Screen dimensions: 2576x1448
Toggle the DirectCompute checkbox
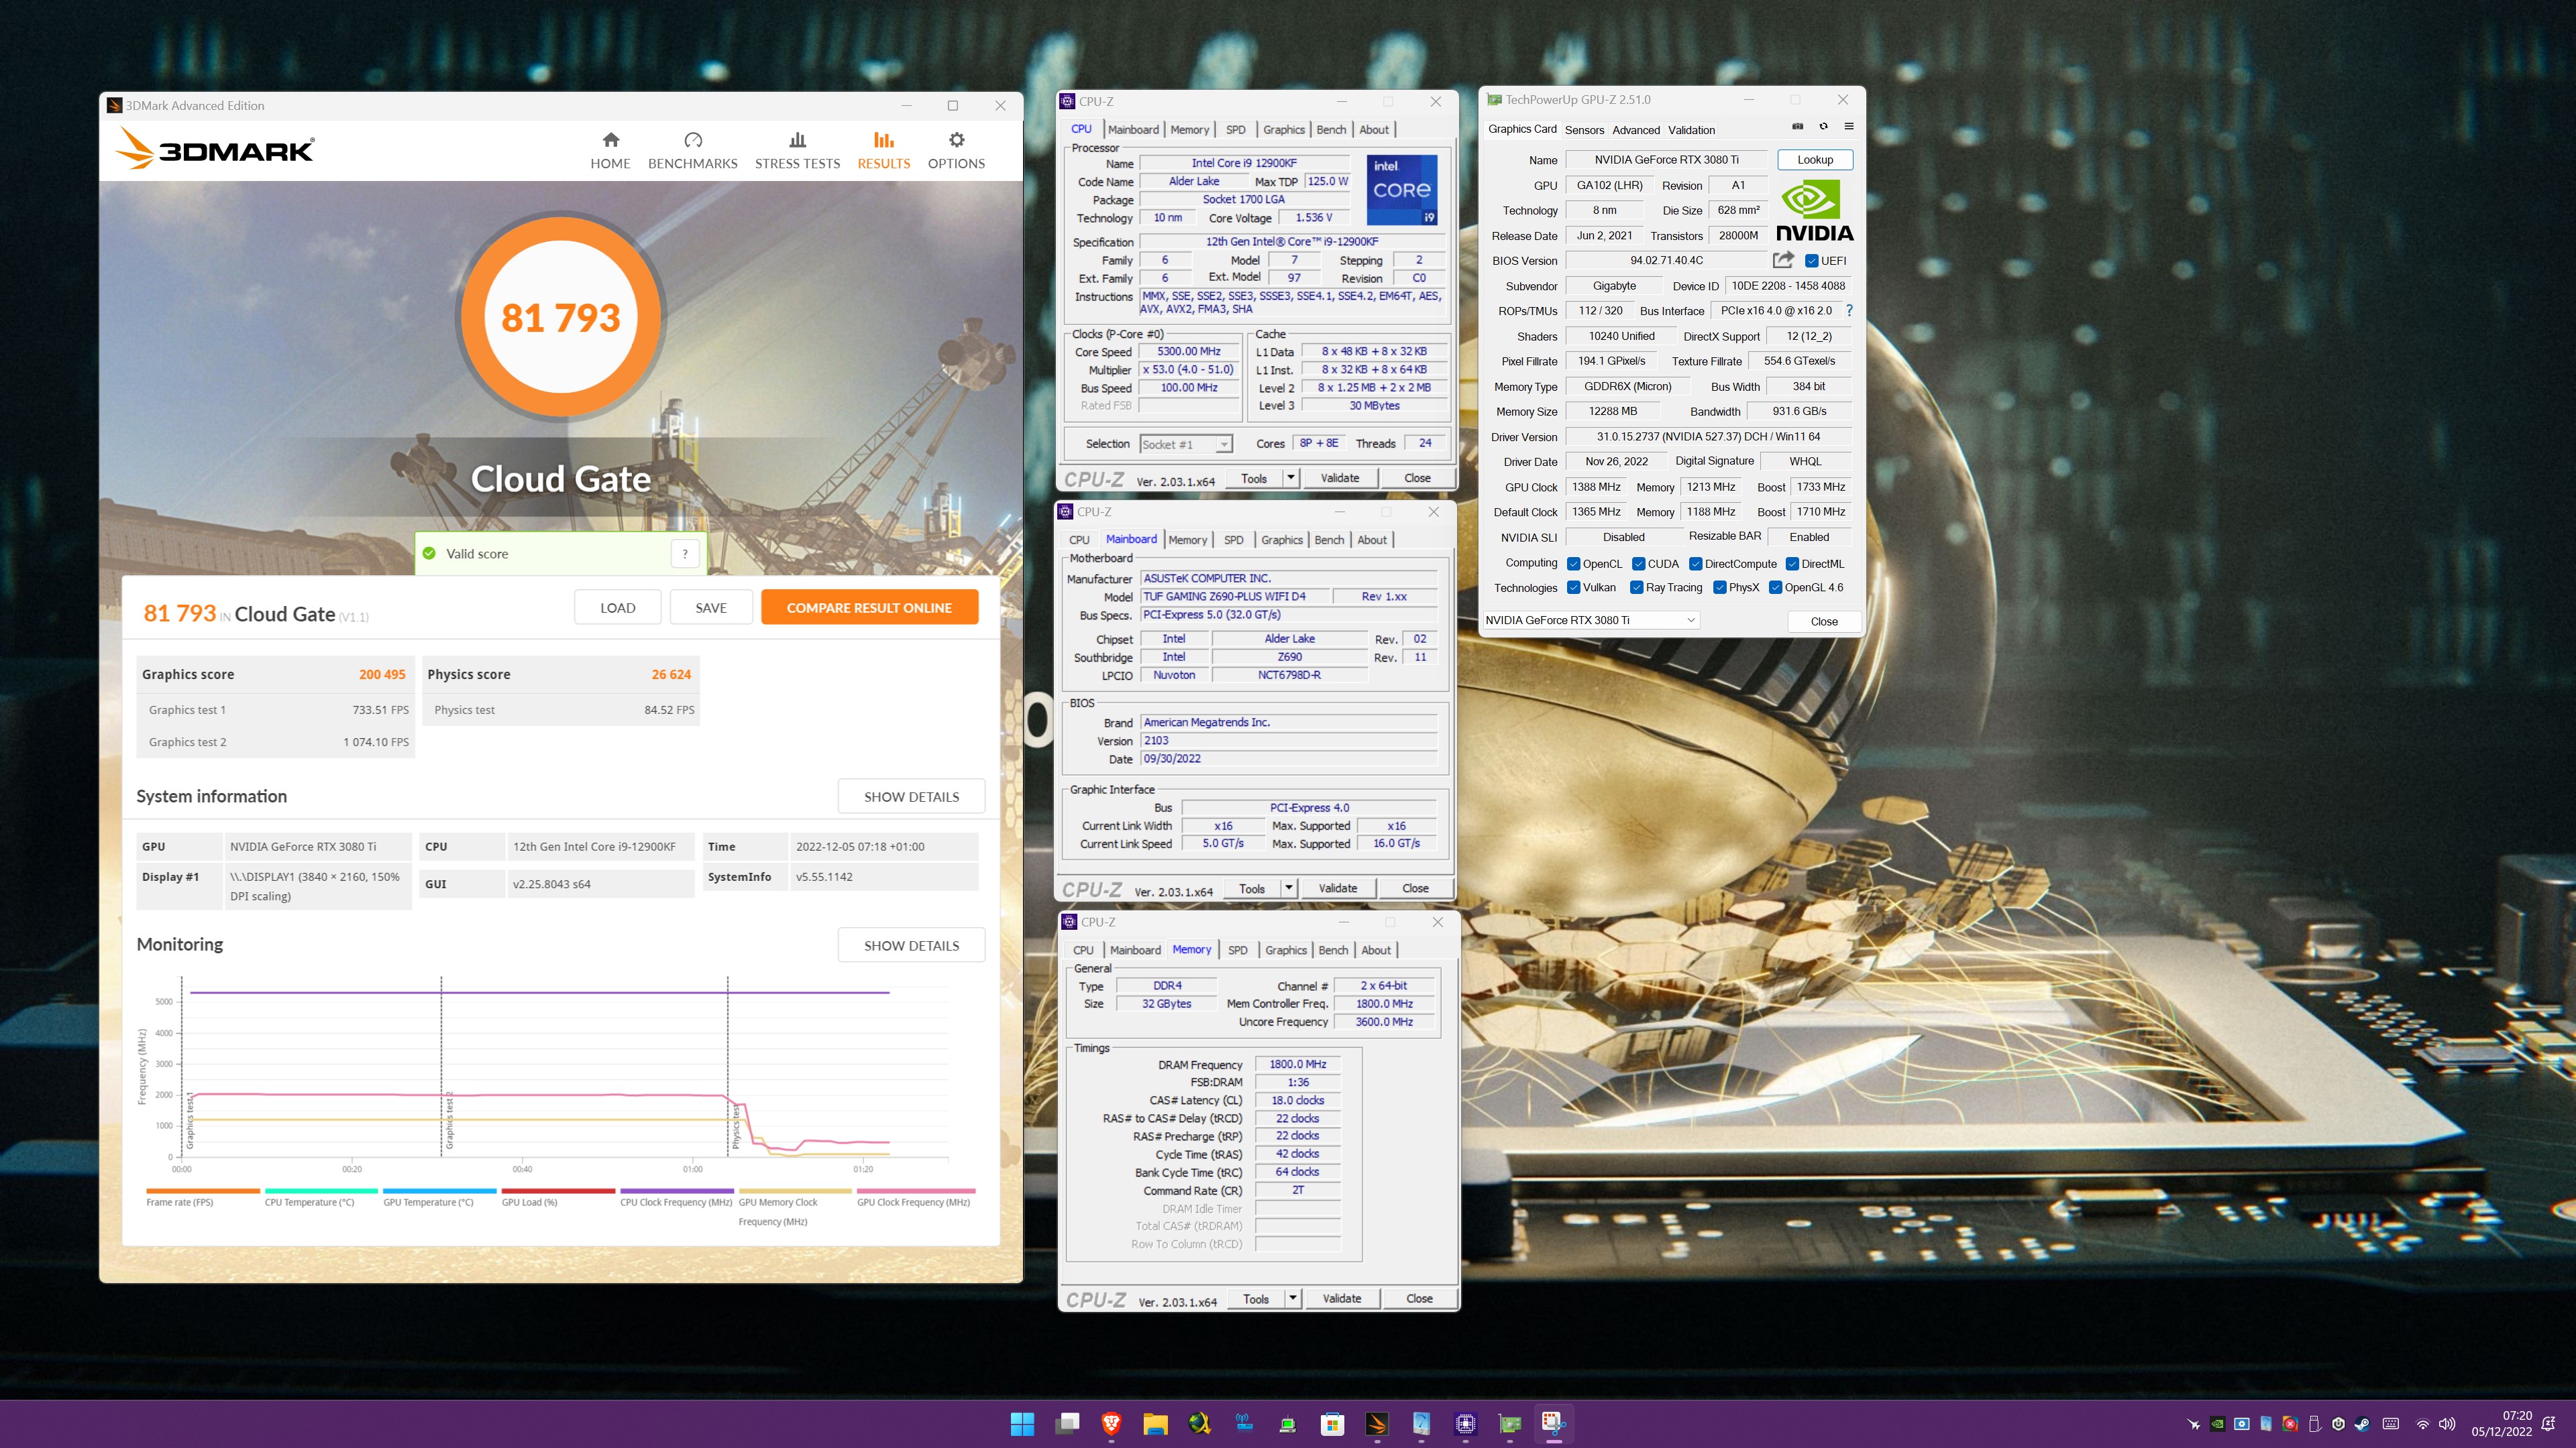[x=1696, y=564]
